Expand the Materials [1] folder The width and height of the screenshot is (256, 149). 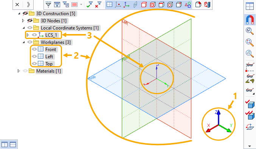point(19,71)
